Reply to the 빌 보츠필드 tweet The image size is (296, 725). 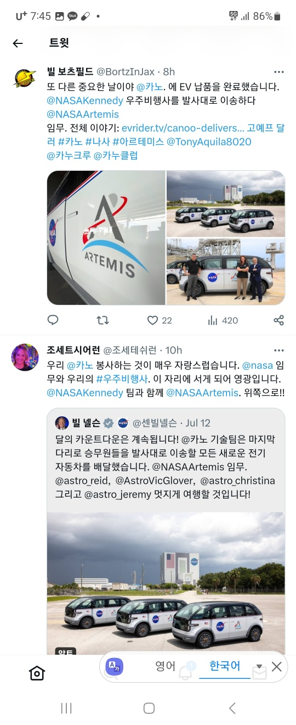[x=53, y=320]
